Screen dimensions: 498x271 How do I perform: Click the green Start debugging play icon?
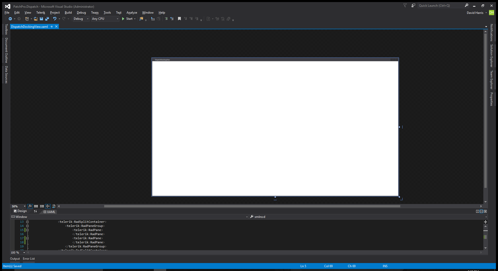[123, 19]
